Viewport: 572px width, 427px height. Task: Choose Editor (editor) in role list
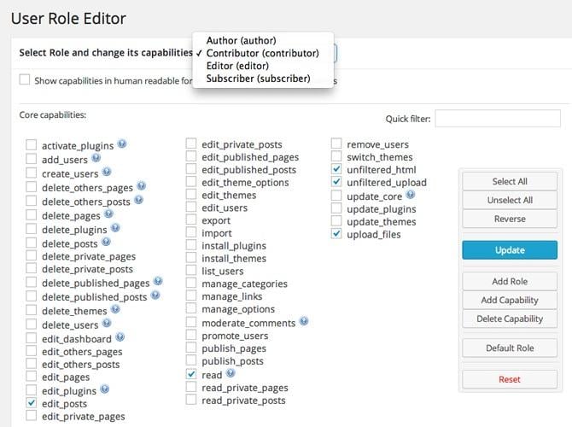click(x=237, y=66)
